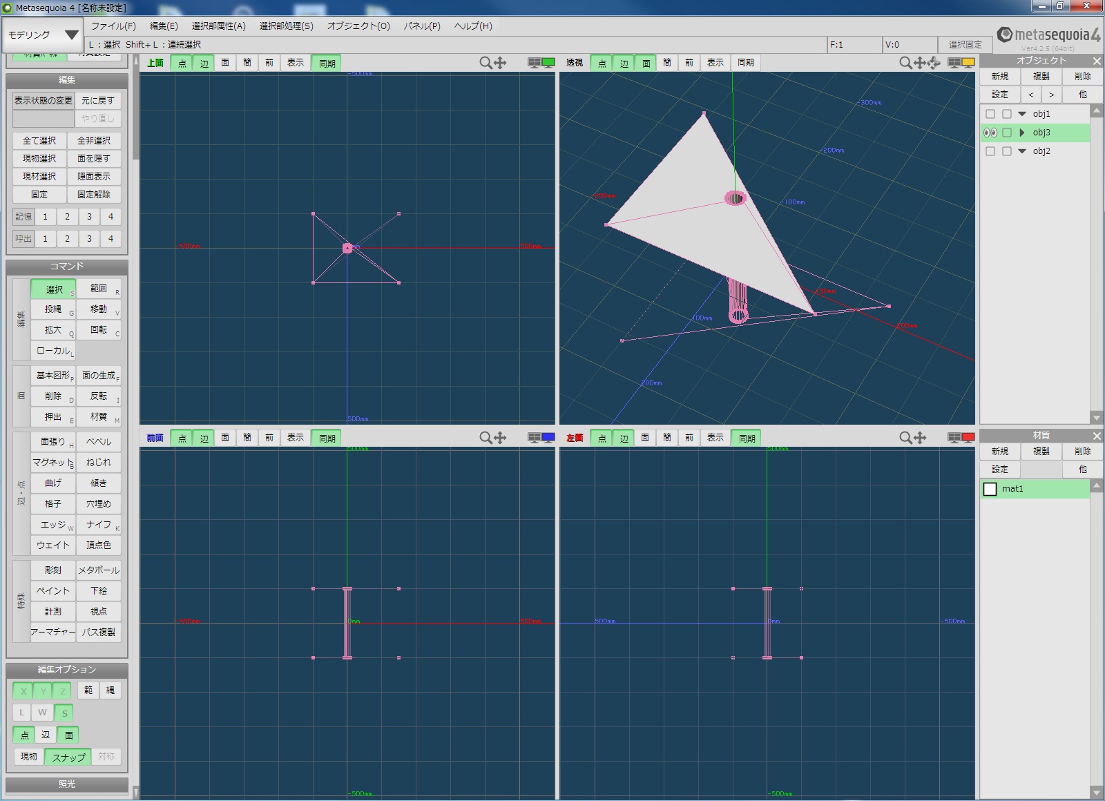Toggle 点 display in top view toolbar

[182, 63]
